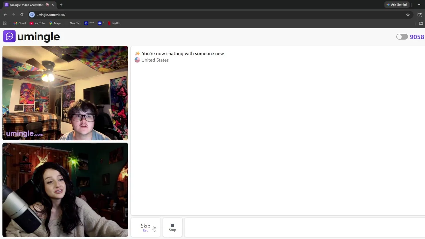
Task: Open the all bookmarks folder icon
Action: (421, 23)
